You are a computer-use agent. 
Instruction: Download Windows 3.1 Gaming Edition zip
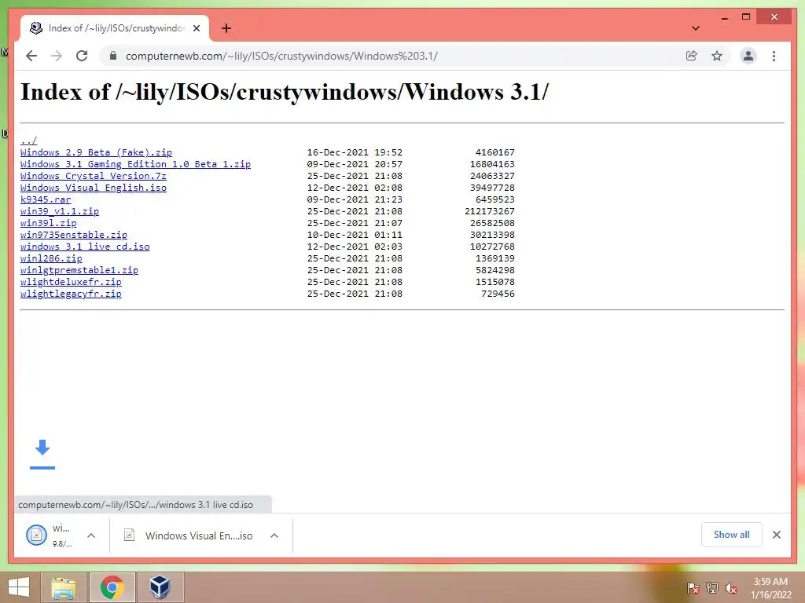point(135,164)
